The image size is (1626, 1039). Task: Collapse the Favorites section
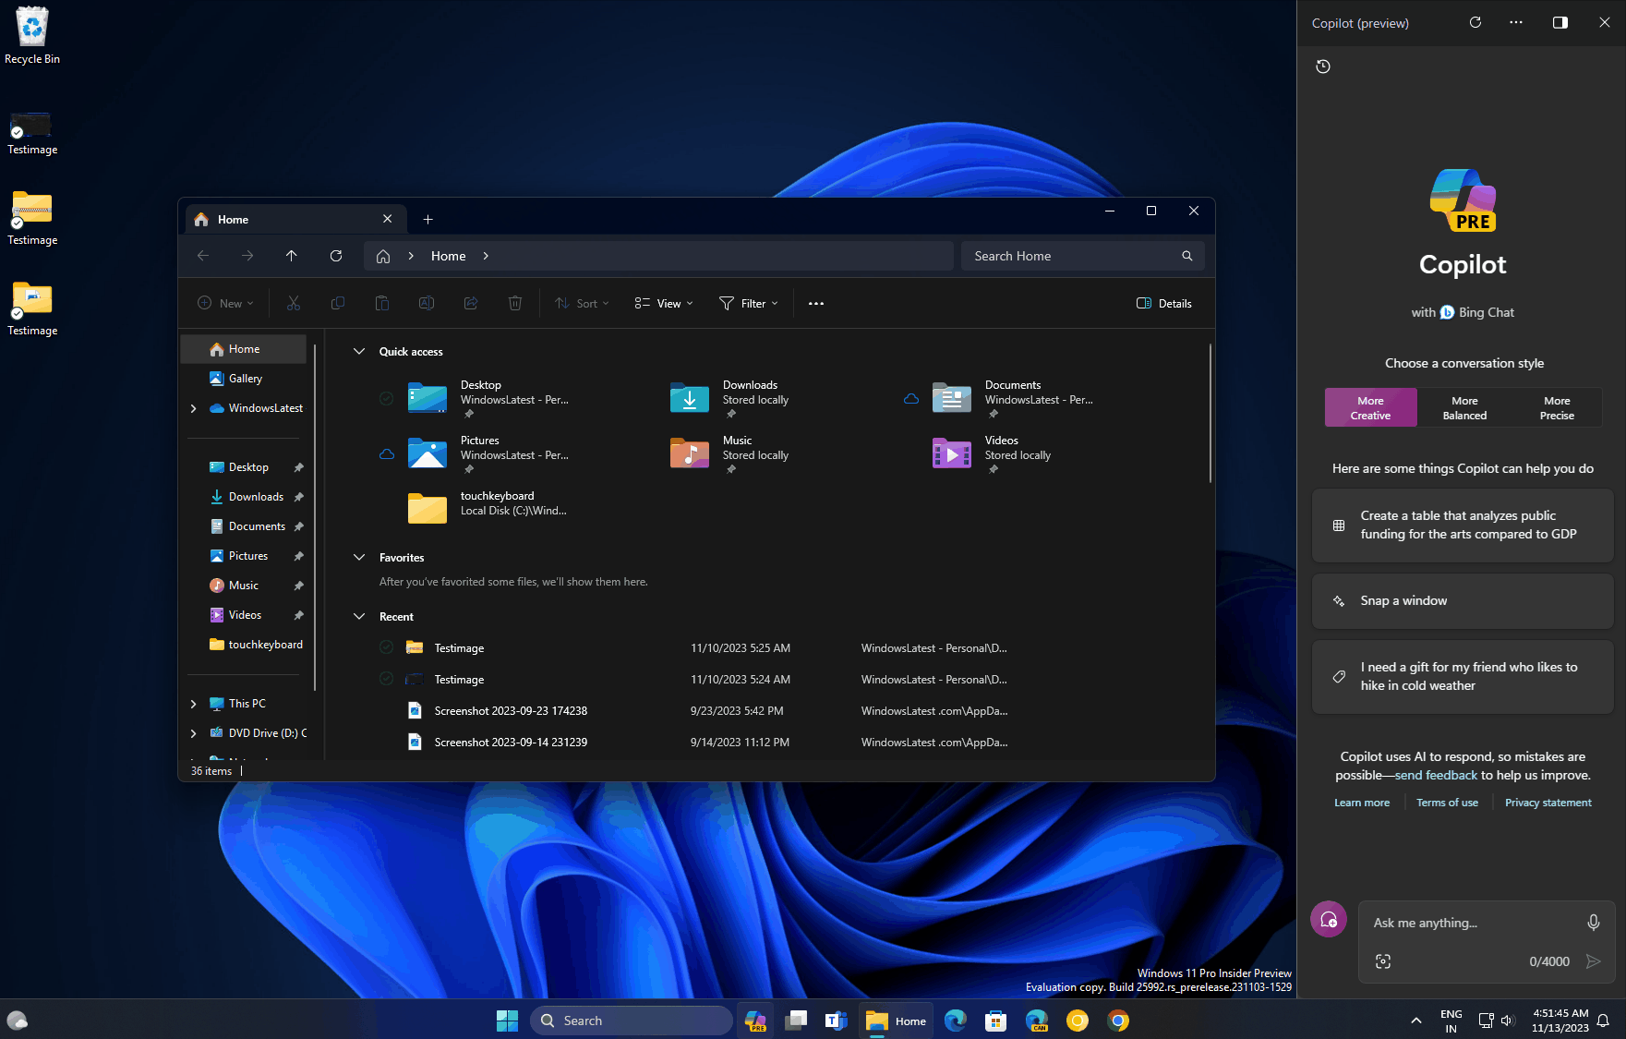pyautogui.click(x=359, y=557)
